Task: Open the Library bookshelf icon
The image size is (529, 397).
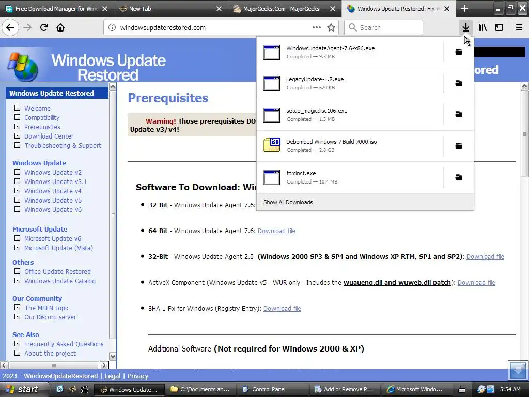Action: (x=483, y=28)
